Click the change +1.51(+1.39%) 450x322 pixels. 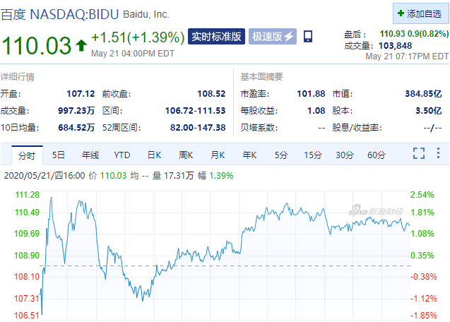pos(138,37)
